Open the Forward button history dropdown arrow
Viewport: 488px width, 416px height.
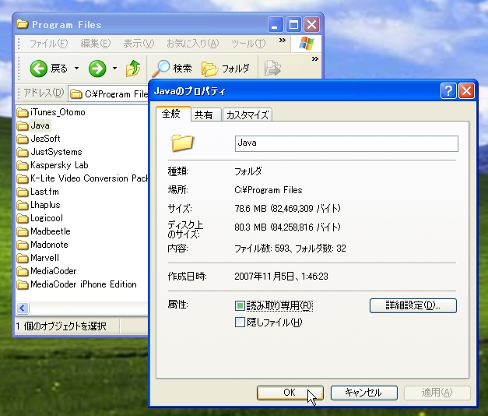114,69
